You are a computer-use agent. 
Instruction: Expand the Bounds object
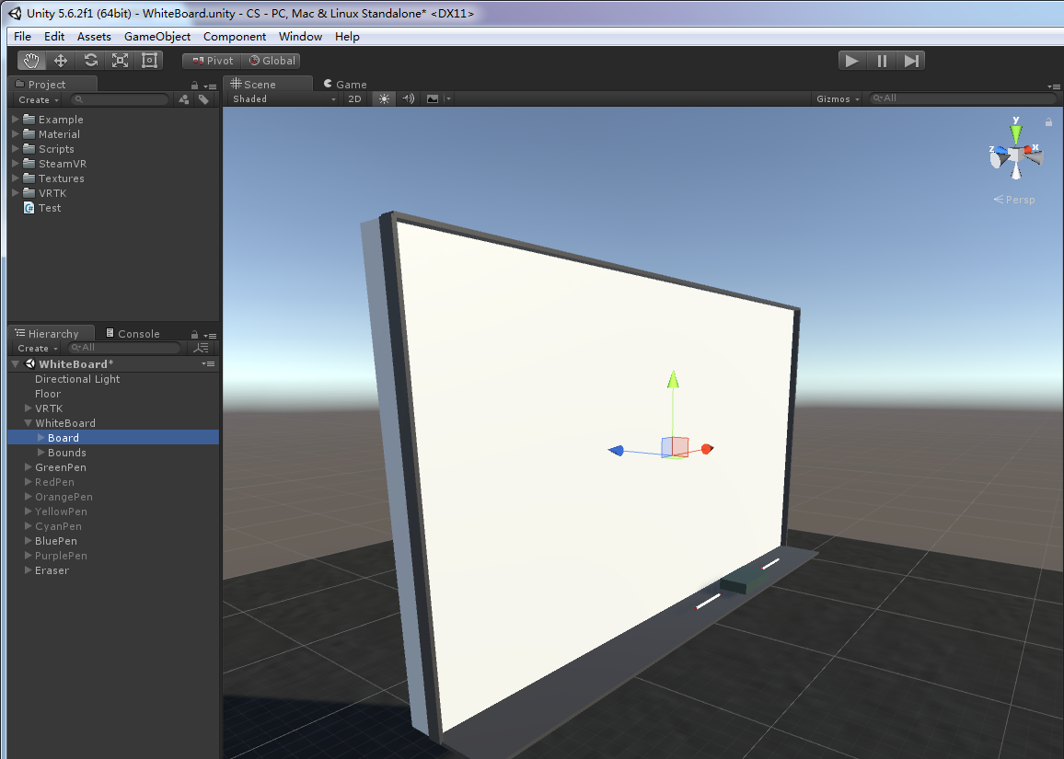point(40,453)
